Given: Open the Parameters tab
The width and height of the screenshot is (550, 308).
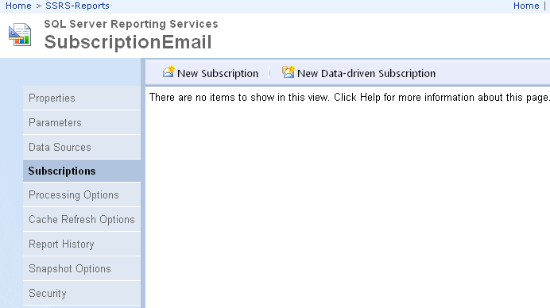Looking at the screenshot, I should pyautogui.click(x=82, y=122).
